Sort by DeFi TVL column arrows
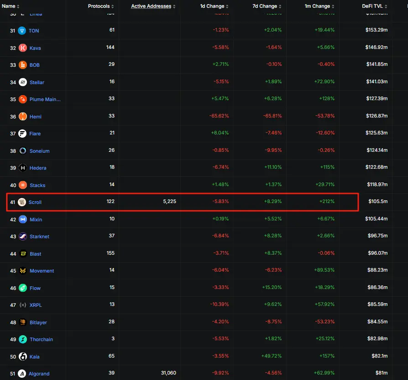 [386, 6]
